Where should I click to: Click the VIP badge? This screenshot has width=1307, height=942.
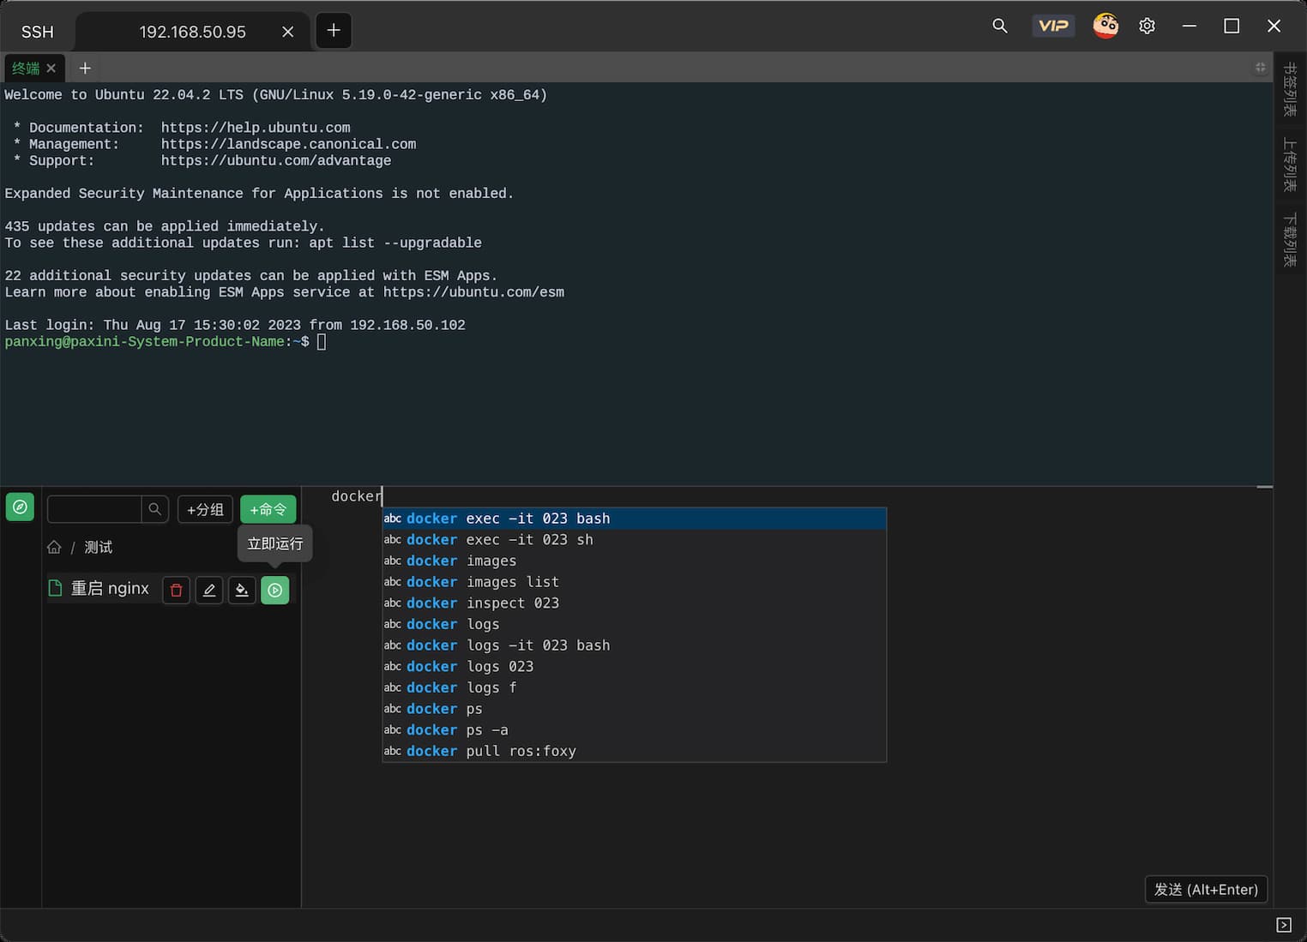1053,27
